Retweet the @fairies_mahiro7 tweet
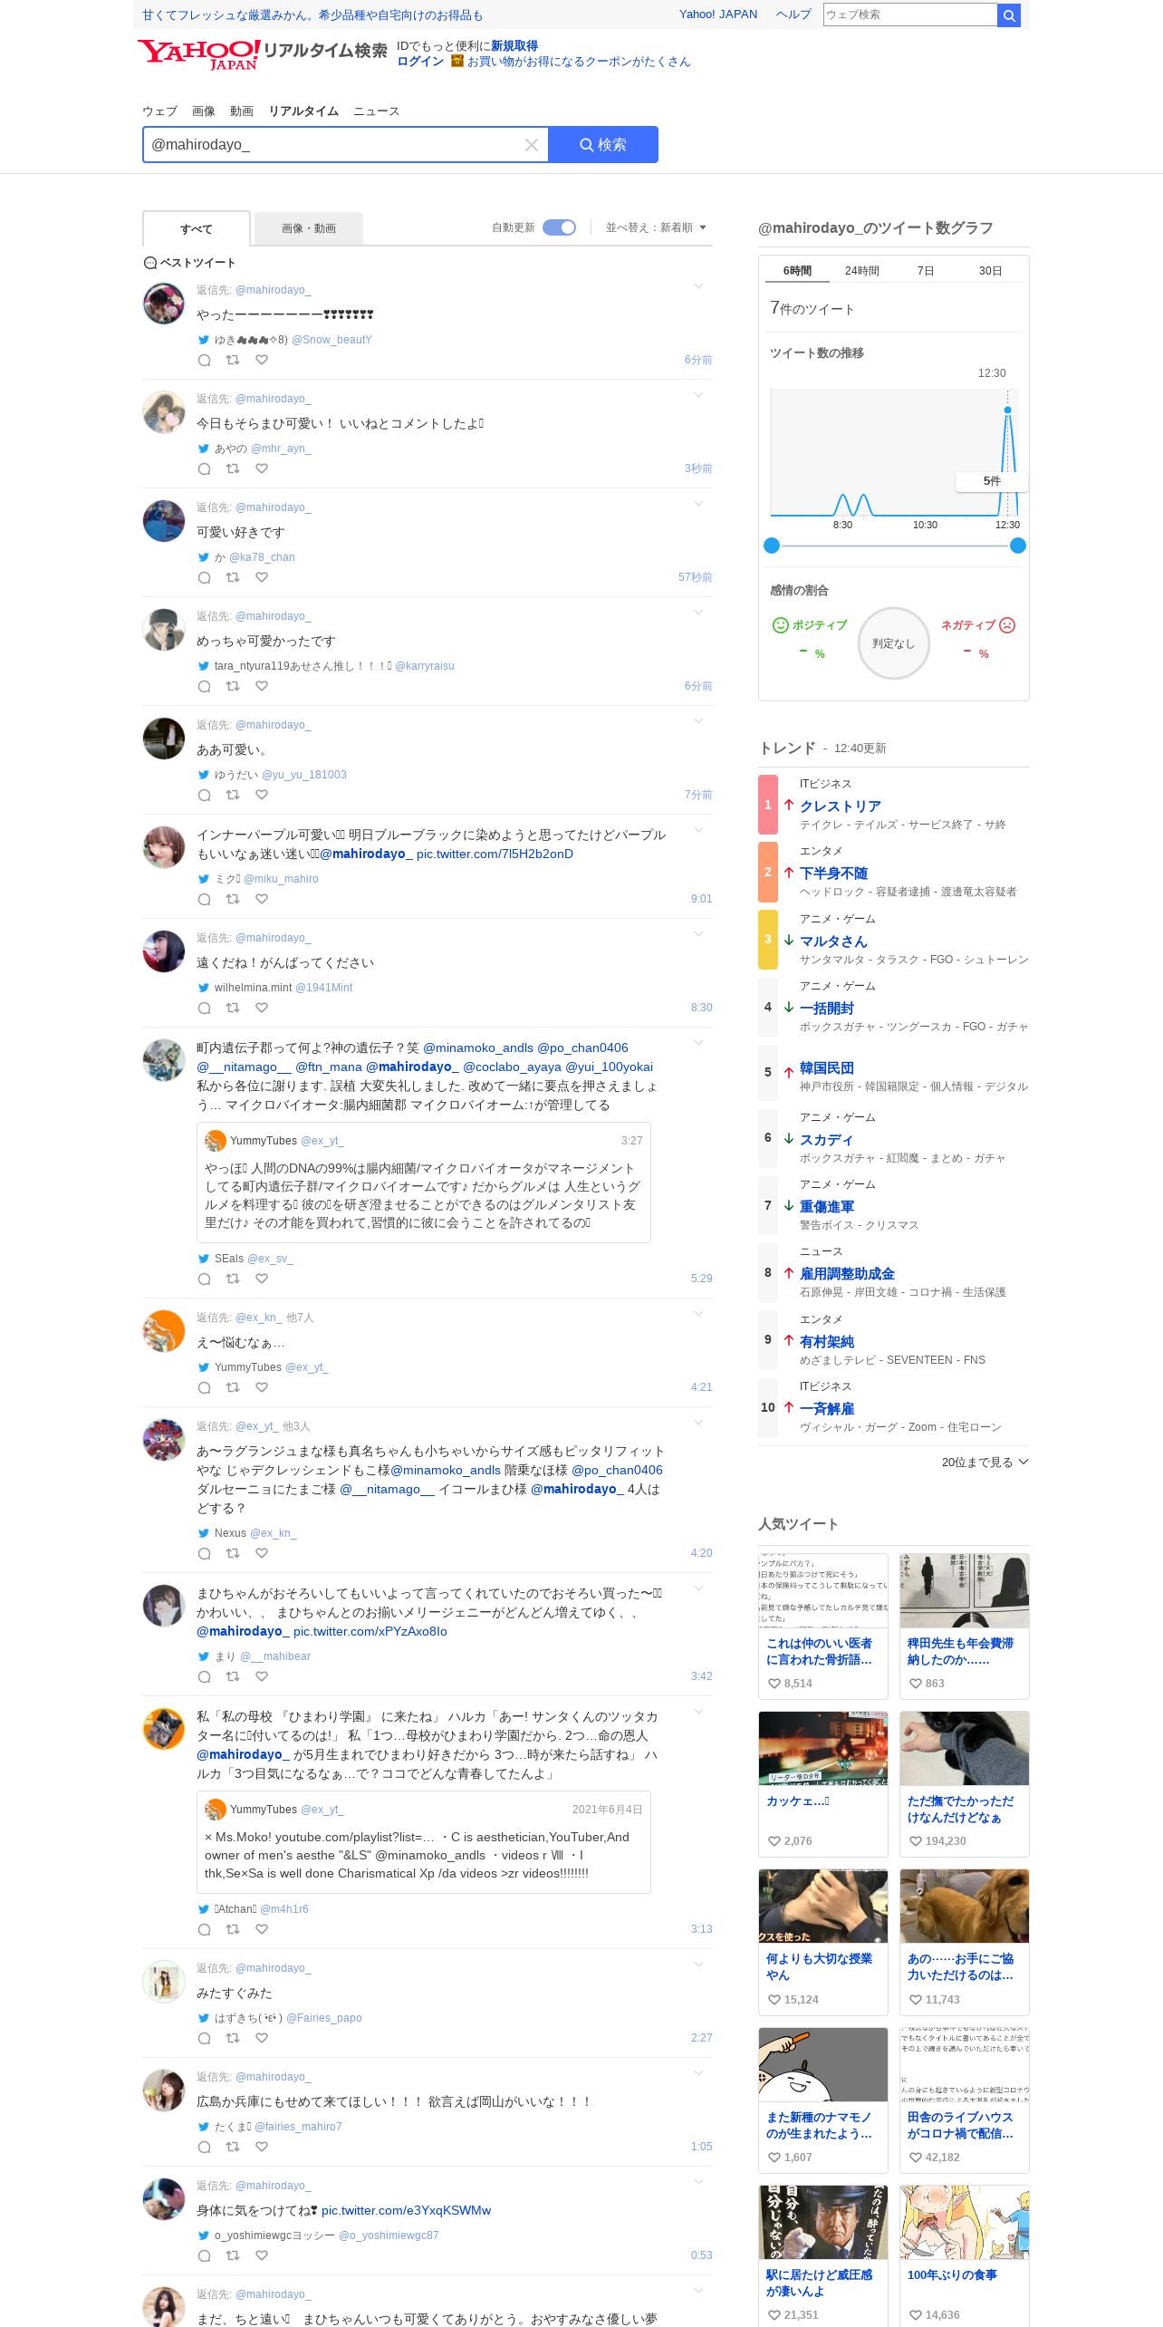Image resolution: width=1163 pixels, height=2327 pixels. point(233,2147)
